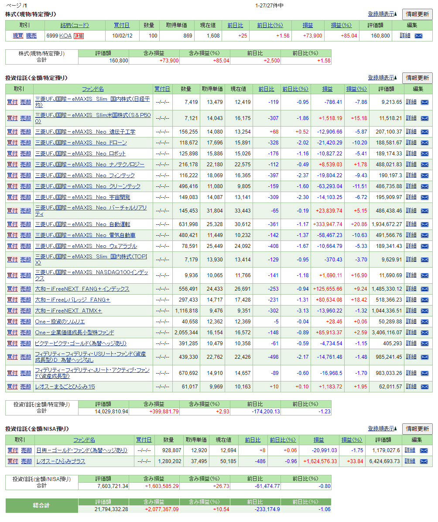Click mail icon for レオス-ひふみプラス row
Image resolution: width=438 pixels, height=522 pixels.
pos(424,461)
